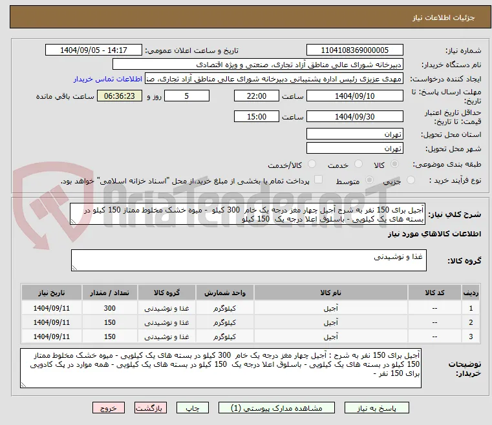The height and width of the screenshot is (425, 492).
Task: Click the واحد شمارش column header
Action: tap(224, 293)
